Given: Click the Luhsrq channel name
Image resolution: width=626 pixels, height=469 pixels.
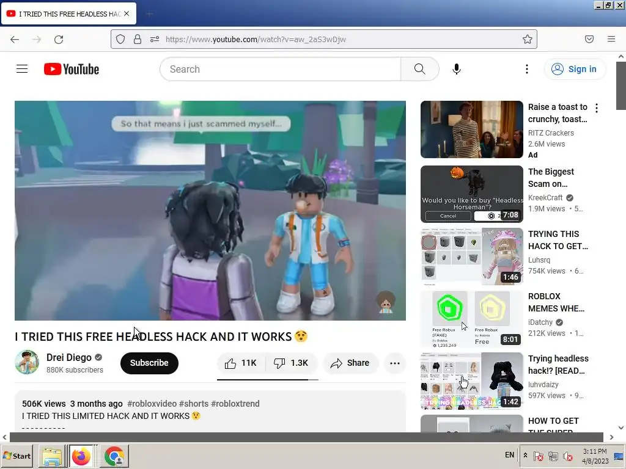Looking at the screenshot, I should pyautogui.click(x=539, y=260).
